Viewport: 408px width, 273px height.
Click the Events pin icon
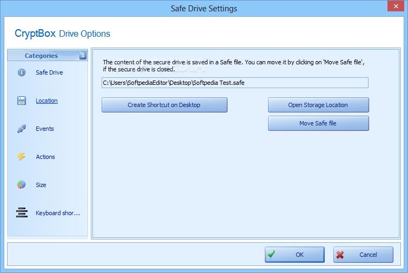(22, 129)
